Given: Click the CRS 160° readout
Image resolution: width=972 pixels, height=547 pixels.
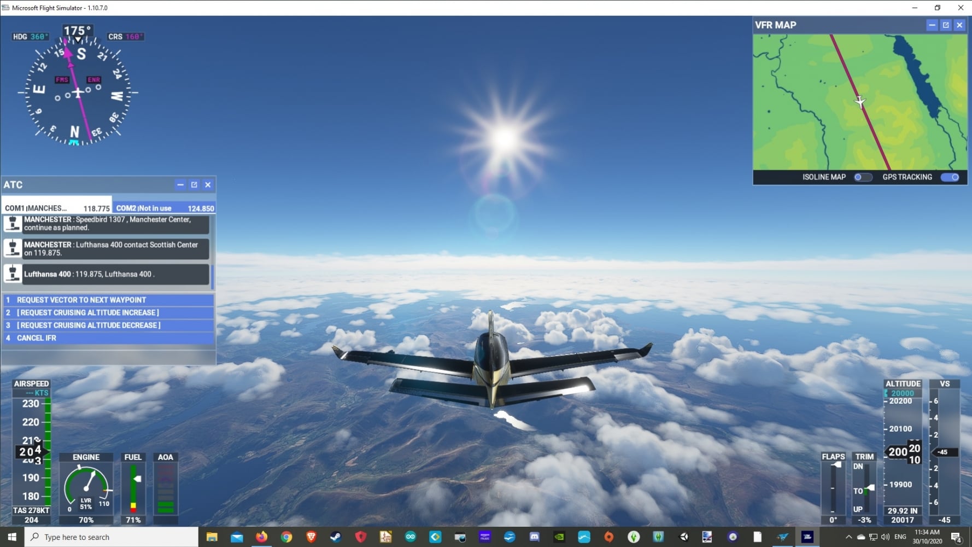Looking at the screenshot, I should point(126,37).
